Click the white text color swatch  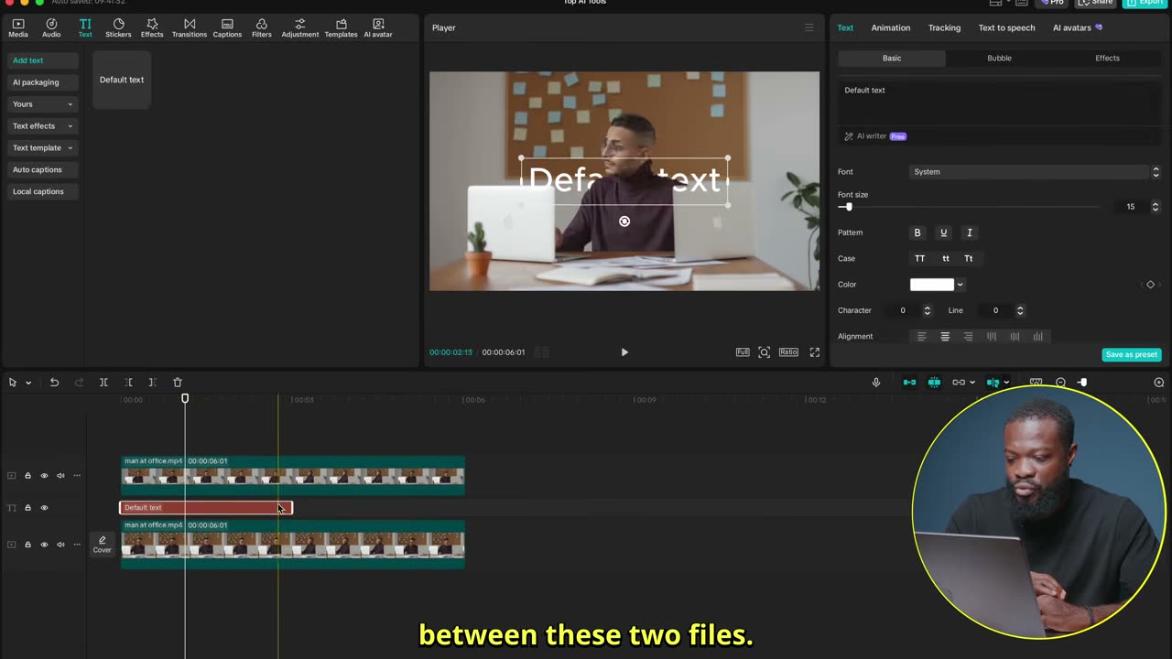point(932,285)
